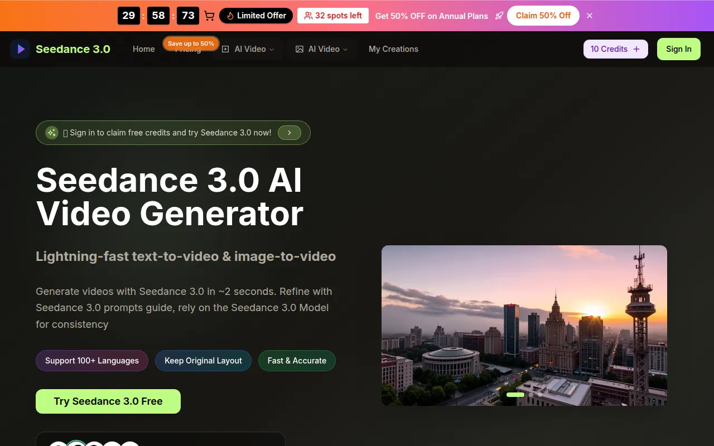Click the shopping cart icon in promo bar

click(209, 16)
